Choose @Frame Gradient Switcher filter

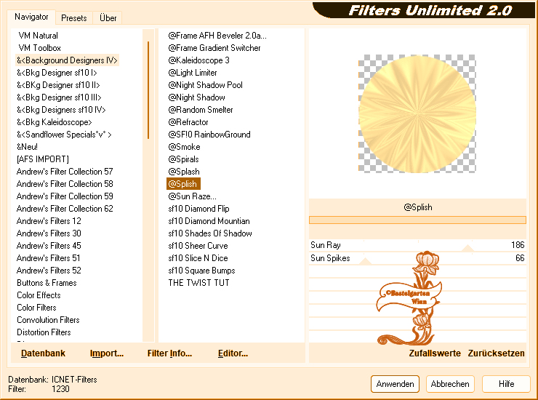tap(214, 48)
